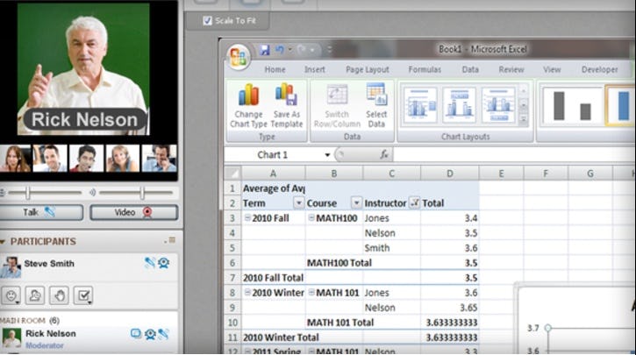
Task: Undo using Quick Access toolbar arrow
Action: 280,50
